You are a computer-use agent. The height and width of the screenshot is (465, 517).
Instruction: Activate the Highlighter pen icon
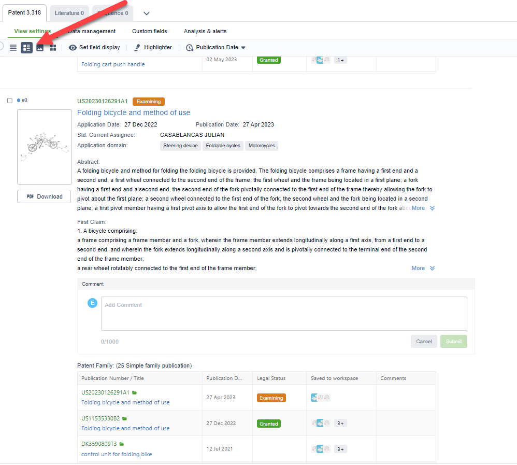point(137,48)
